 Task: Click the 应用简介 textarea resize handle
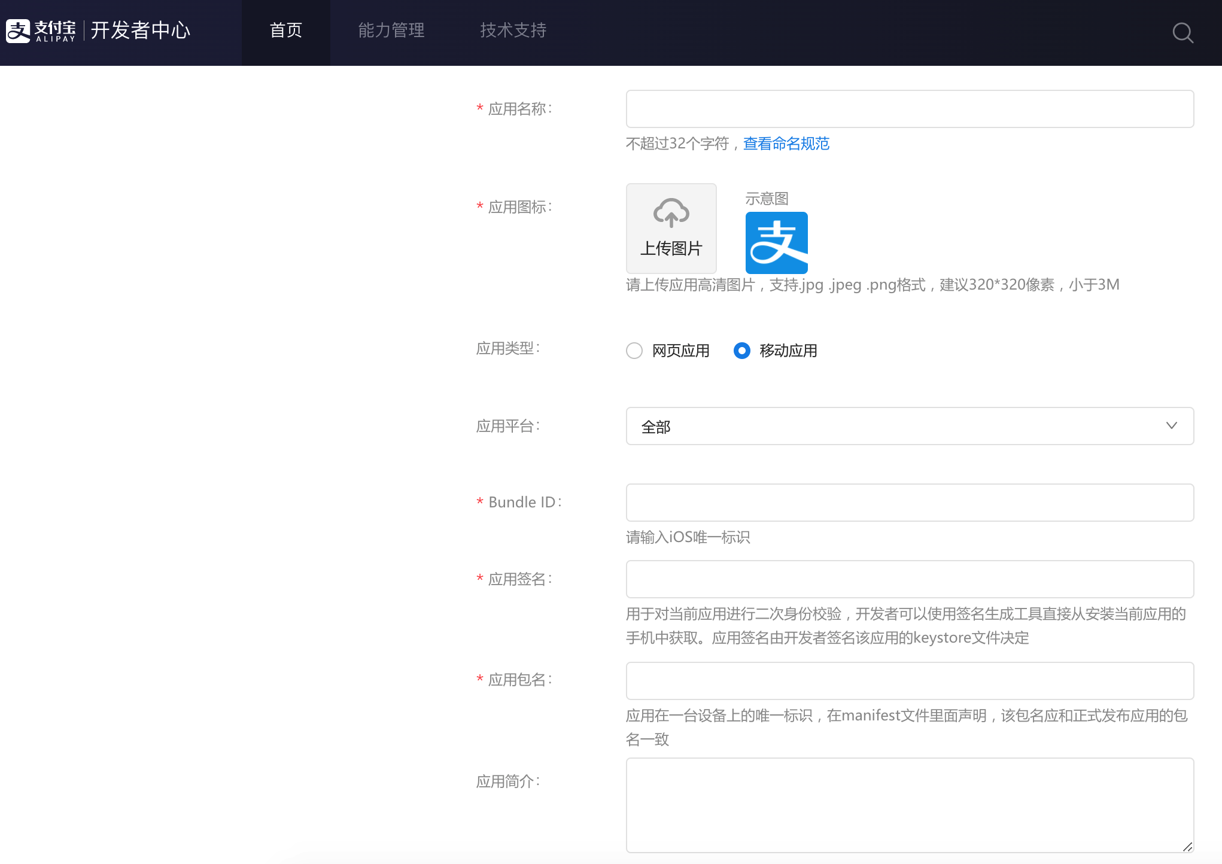click(x=1187, y=847)
